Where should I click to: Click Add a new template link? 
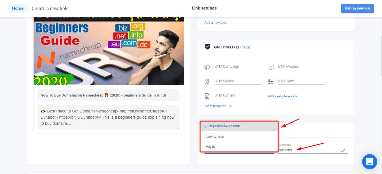click(282, 96)
